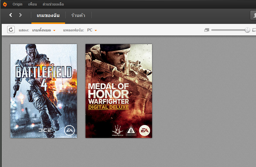Click the แสดง: label
The image size is (256, 167).
pyautogui.click(x=24, y=30)
